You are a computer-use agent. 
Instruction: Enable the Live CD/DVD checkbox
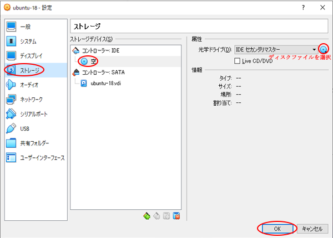237,61
